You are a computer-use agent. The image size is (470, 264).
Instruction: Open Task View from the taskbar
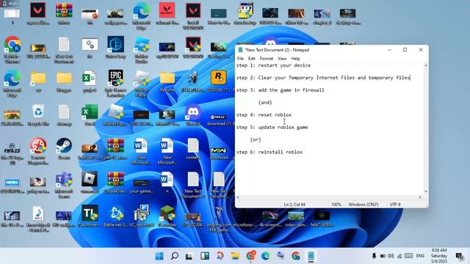(x=189, y=256)
